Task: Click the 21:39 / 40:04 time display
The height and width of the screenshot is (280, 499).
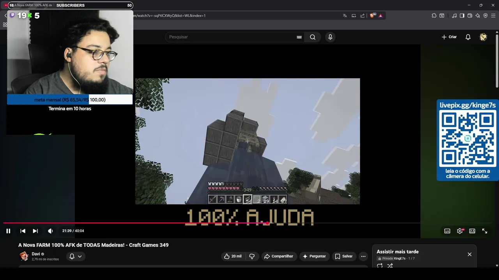Action: 73,231
